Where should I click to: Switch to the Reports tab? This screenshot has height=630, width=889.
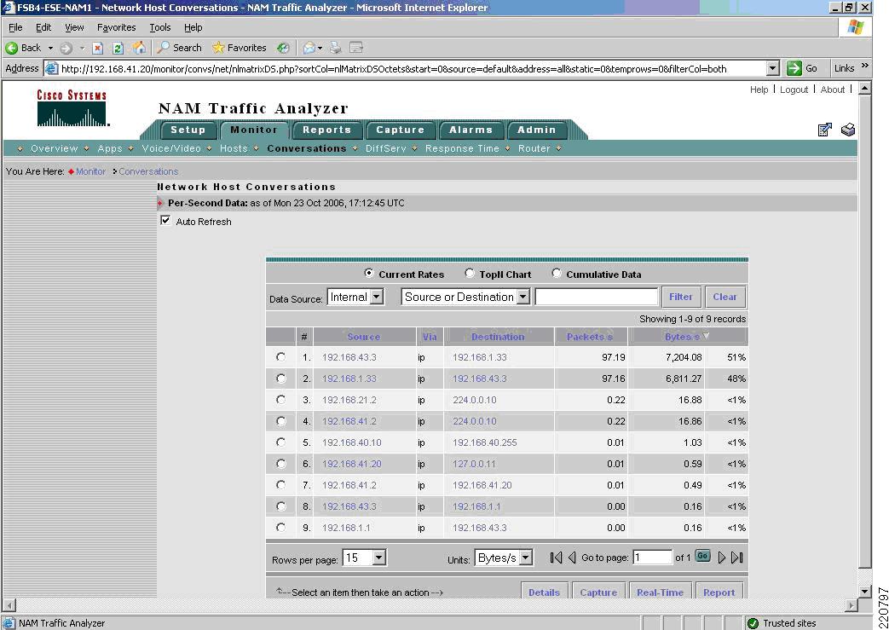click(x=326, y=130)
